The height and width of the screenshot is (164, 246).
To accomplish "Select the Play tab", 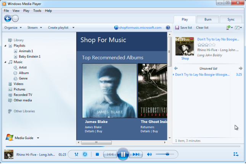I will pos(185,19).
